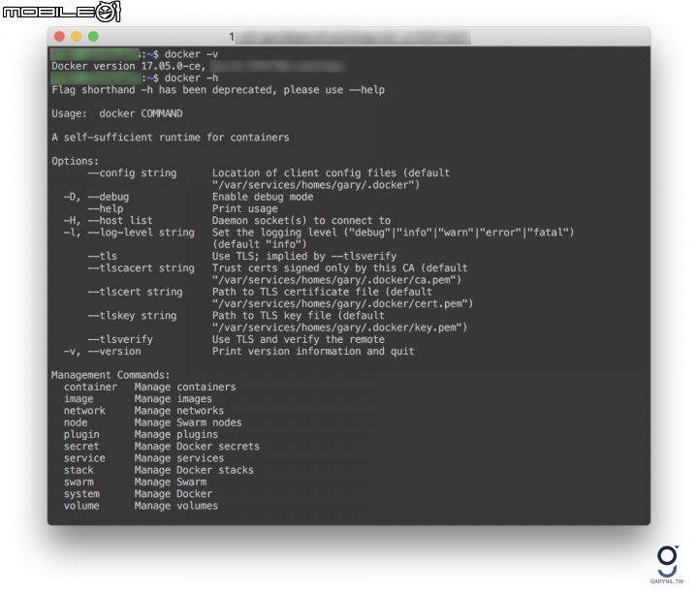Click the 'Management Commands:' heading
698x593 pixels.
(111, 375)
